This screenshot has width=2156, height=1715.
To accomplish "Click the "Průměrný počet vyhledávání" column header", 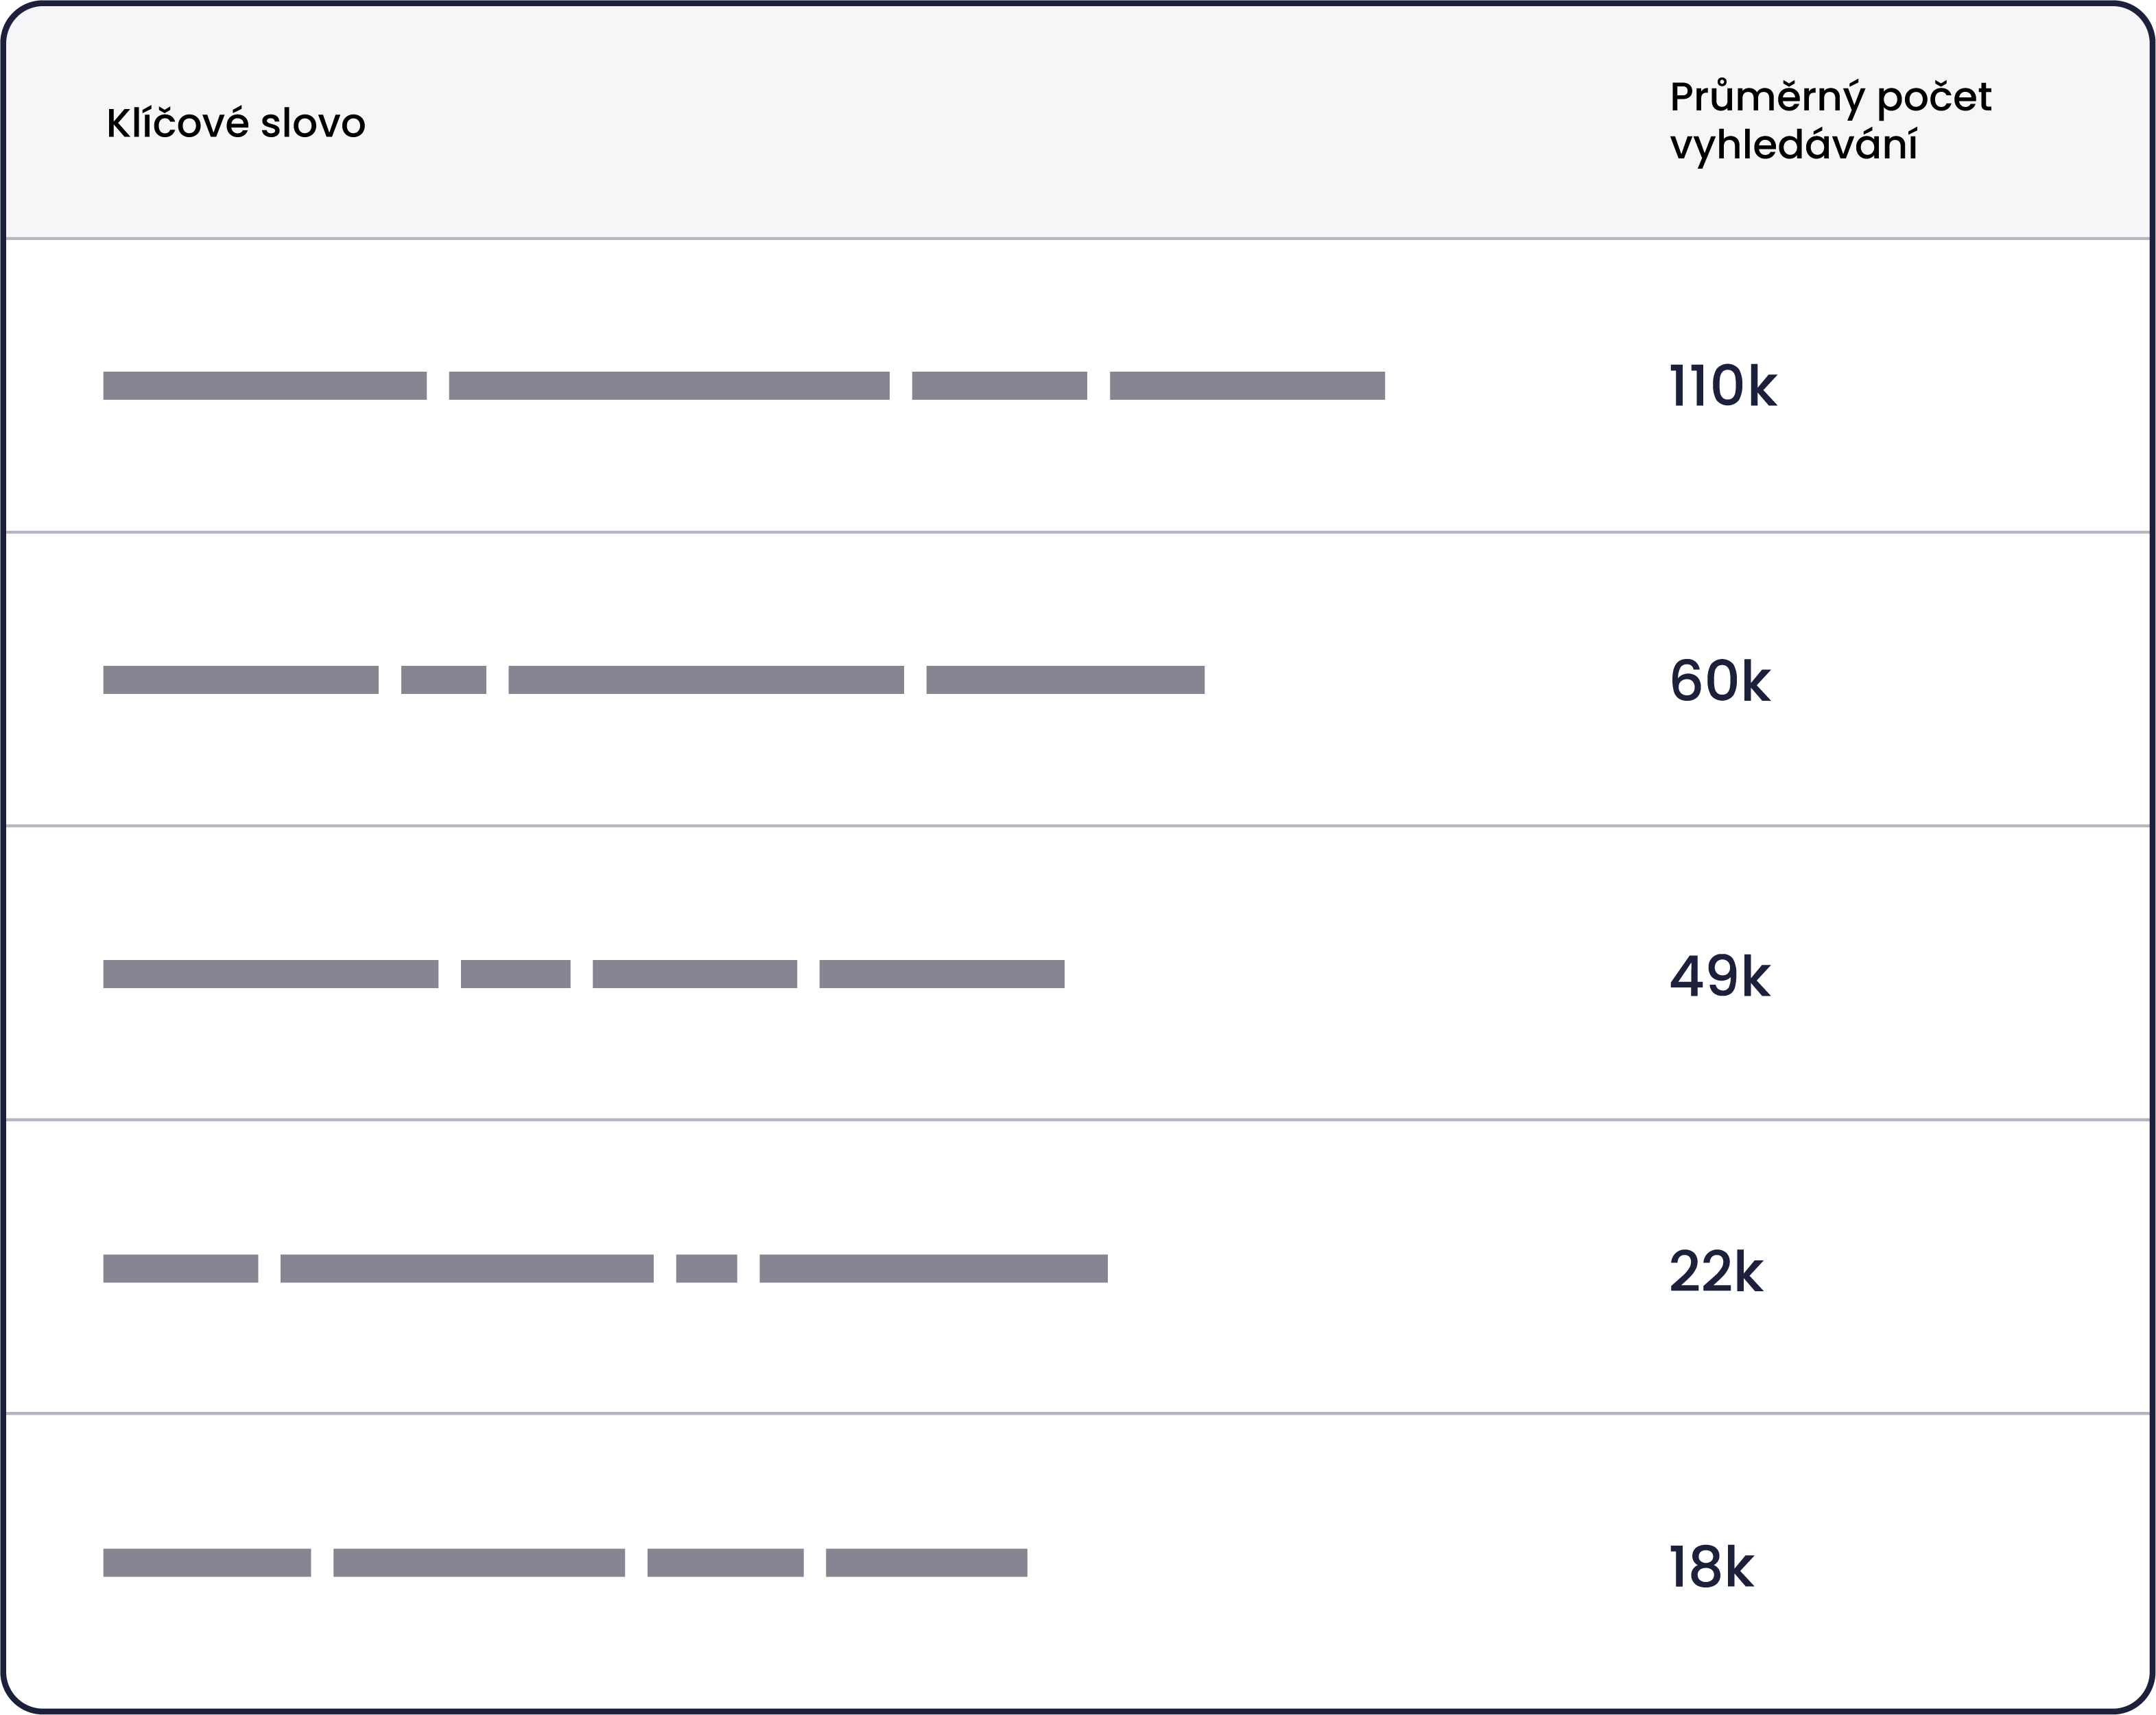I will click(x=1830, y=122).
